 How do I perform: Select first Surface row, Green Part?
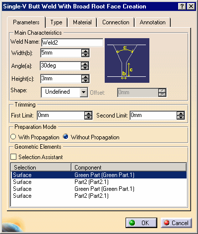99,175
